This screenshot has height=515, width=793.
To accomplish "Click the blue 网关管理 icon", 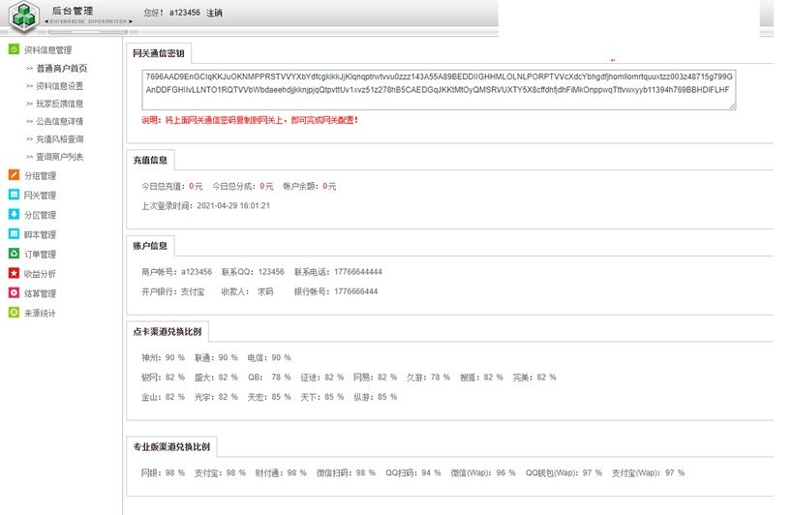I will [x=14, y=195].
